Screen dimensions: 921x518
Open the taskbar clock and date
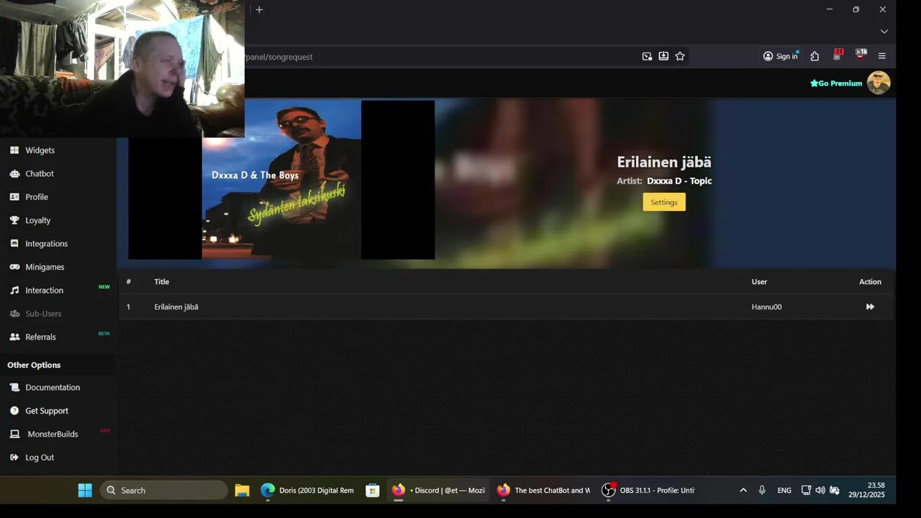(x=866, y=490)
